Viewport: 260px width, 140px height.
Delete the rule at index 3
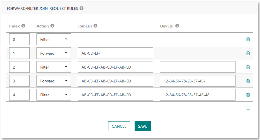tap(248, 81)
